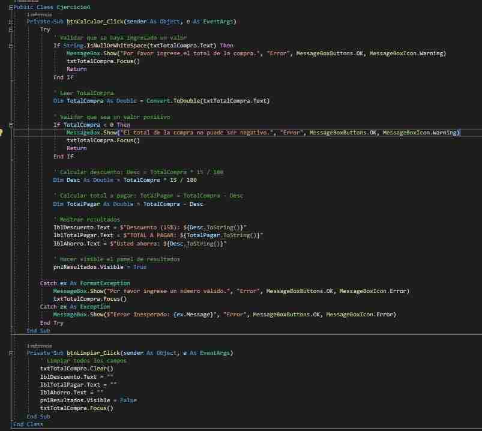This screenshot has width=482, height=431.
Task: Click the pnlResultados.Visible = True line
Action: click(99, 267)
